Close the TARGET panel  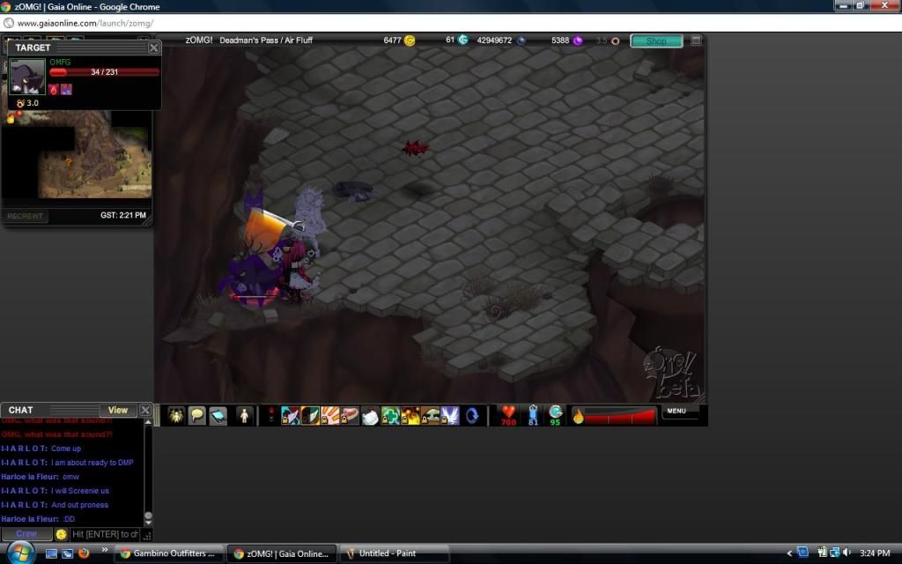[x=153, y=48]
